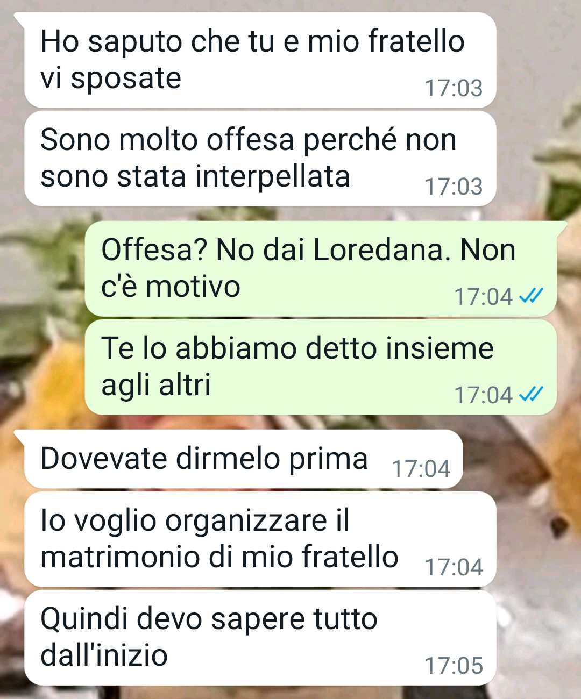Click the 17:04 timestamp beside 'mio fratello'
Screen dimensions: 581x699
coord(454,567)
